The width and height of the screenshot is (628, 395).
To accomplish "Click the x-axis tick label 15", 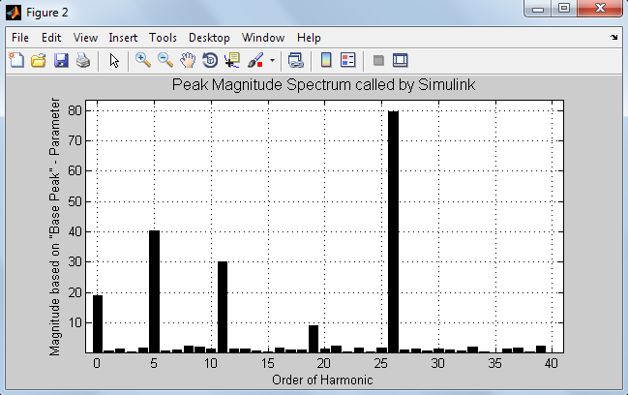I will [267, 363].
